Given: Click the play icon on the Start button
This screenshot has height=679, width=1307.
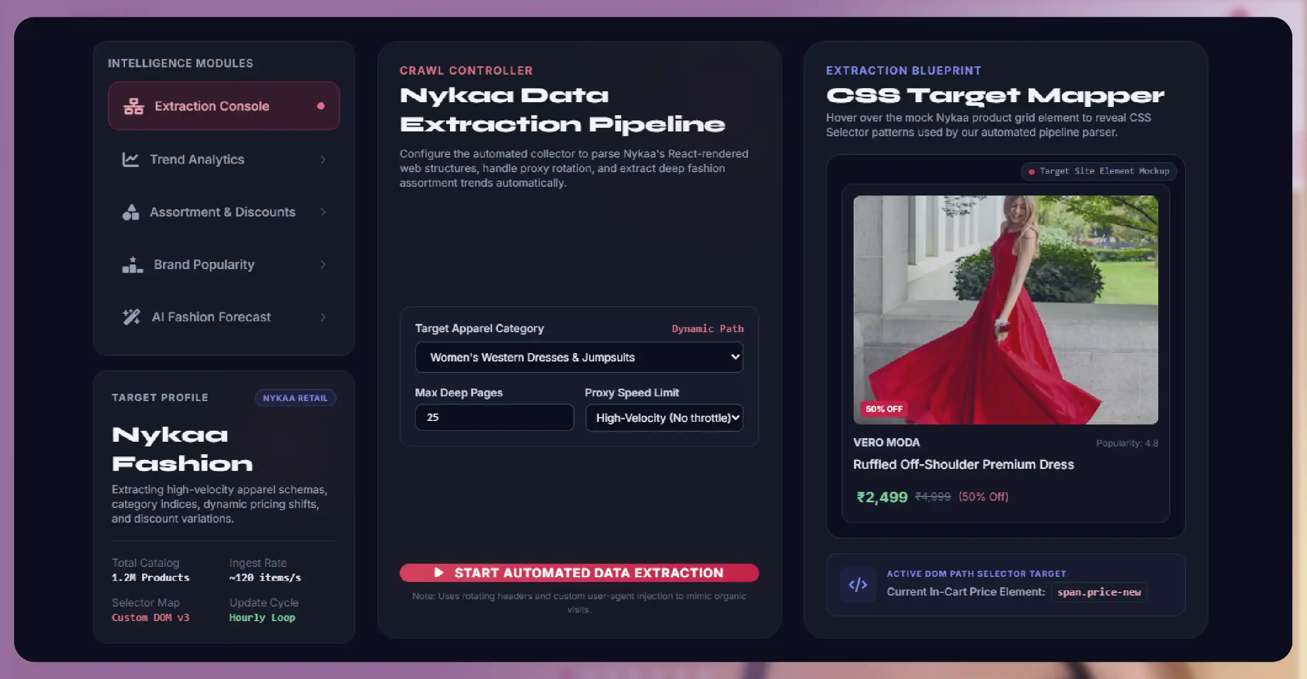Looking at the screenshot, I should click(x=439, y=573).
